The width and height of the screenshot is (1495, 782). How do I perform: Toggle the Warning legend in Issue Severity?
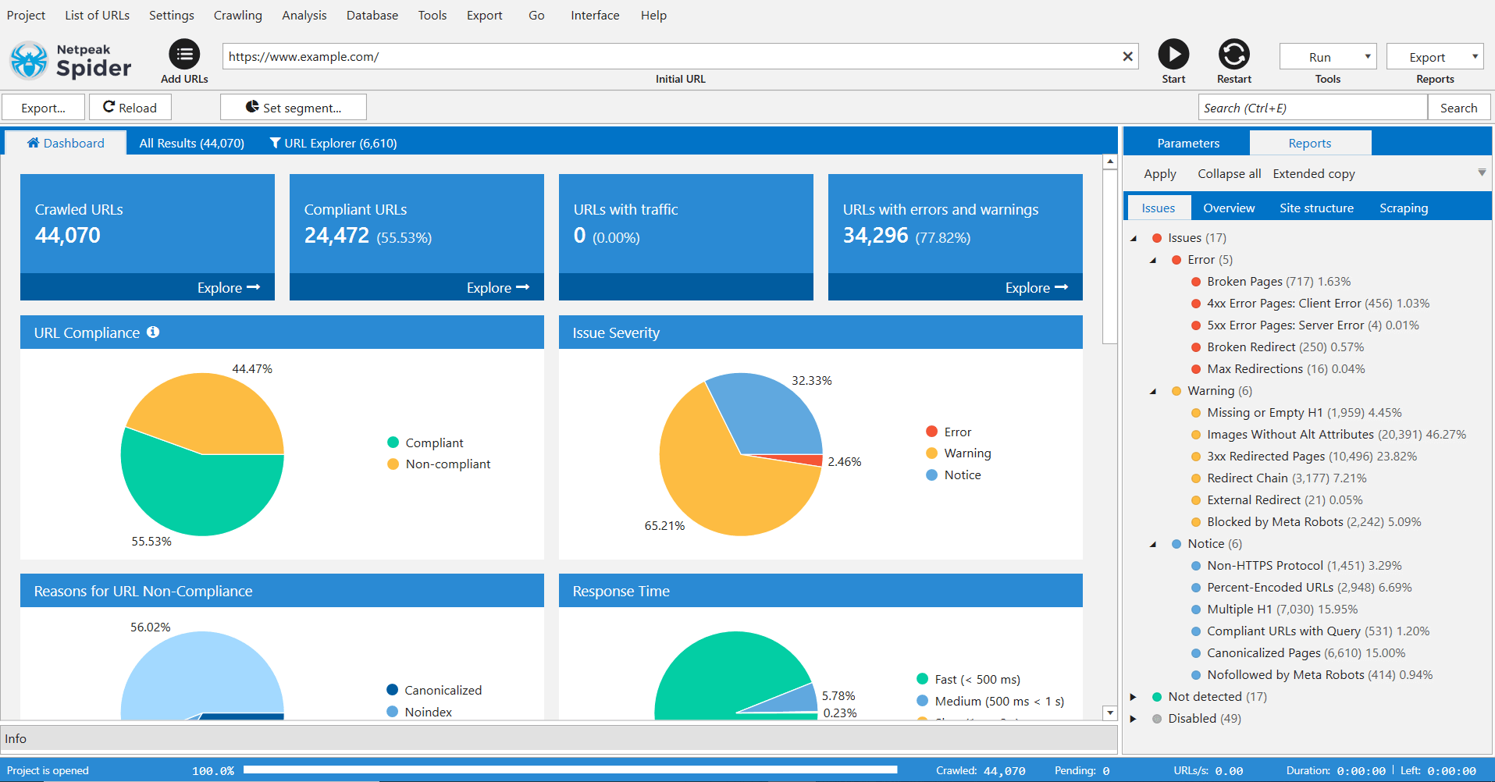(958, 453)
